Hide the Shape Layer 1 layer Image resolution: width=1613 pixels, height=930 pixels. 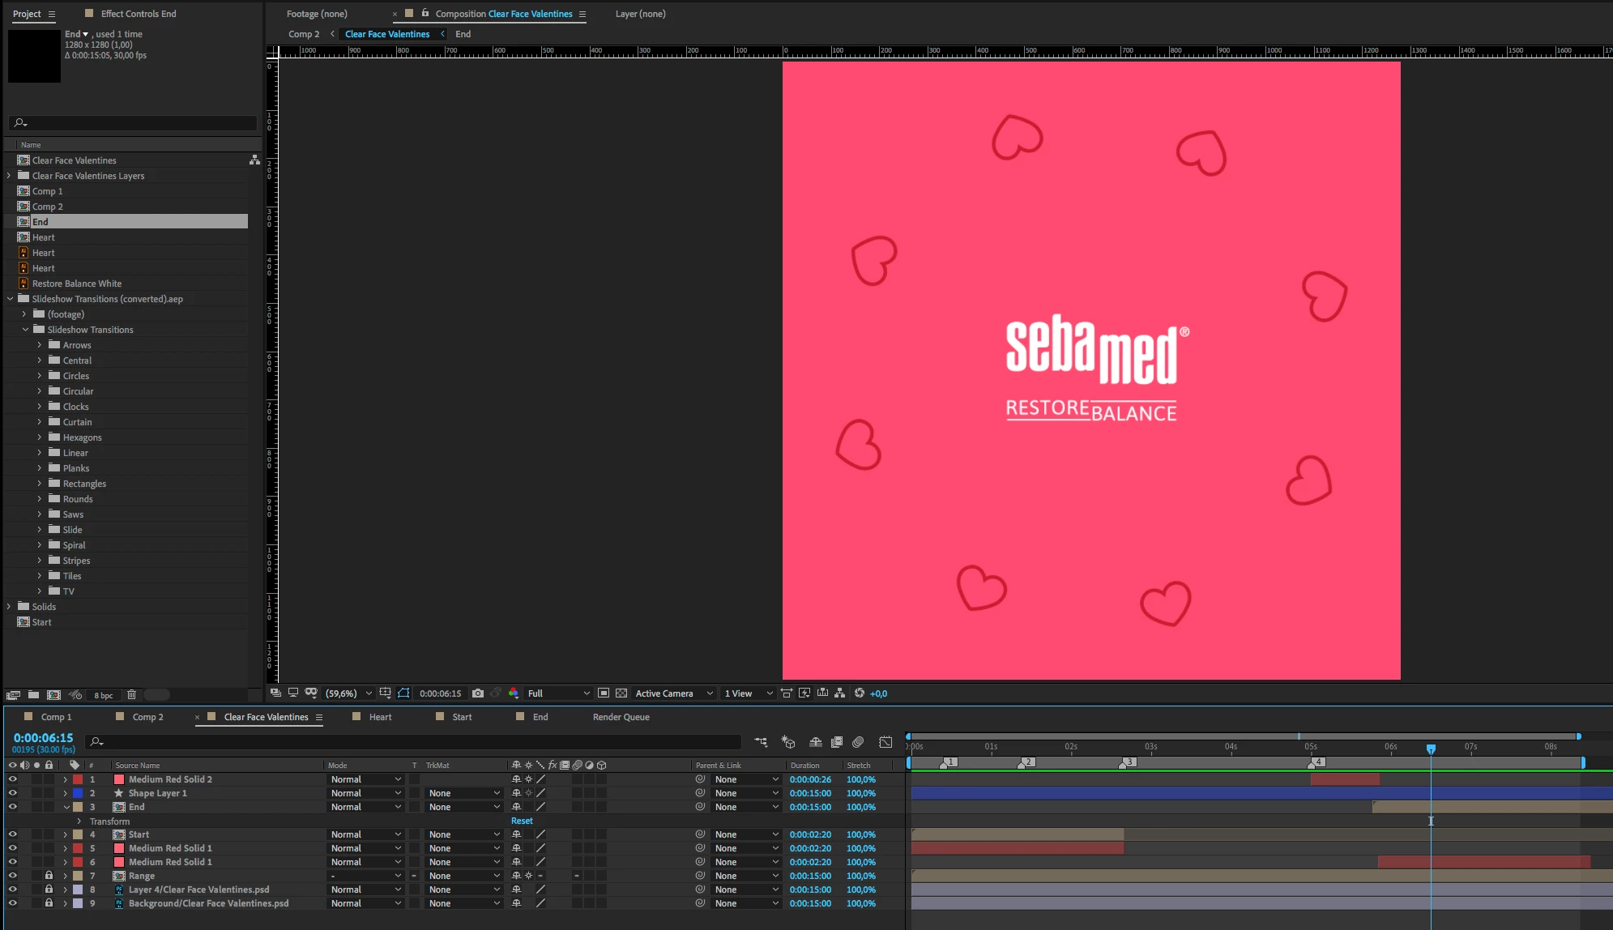(x=12, y=793)
